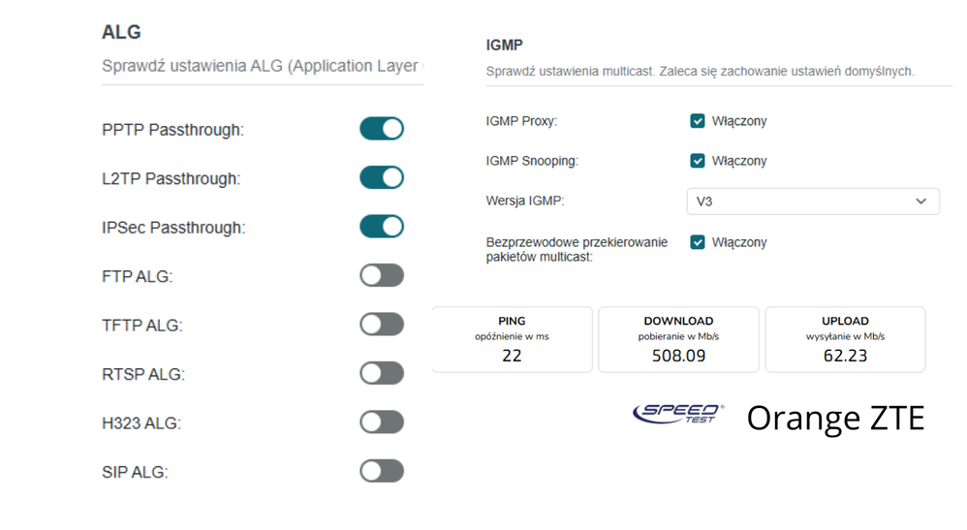Enable RTSP ALG switch
967x530 pixels.
[381, 374]
